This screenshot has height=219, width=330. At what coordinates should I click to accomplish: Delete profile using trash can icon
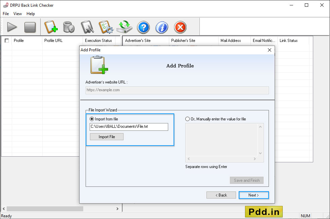pos(69,27)
